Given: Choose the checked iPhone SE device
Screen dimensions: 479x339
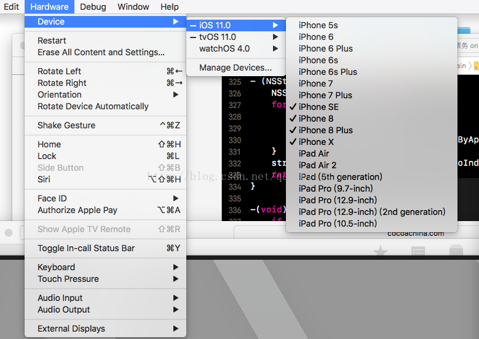Looking at the screenshot, I should 371,107.
